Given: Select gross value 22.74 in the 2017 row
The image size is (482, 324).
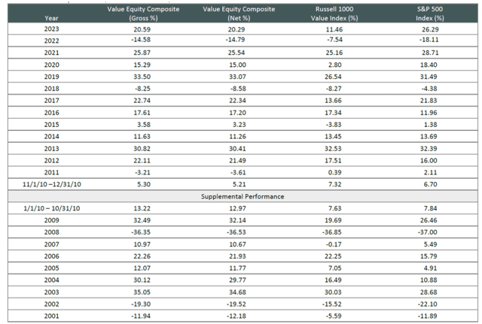Looking at the screenshot, I should pyautogui.click(x=142, y=100).
